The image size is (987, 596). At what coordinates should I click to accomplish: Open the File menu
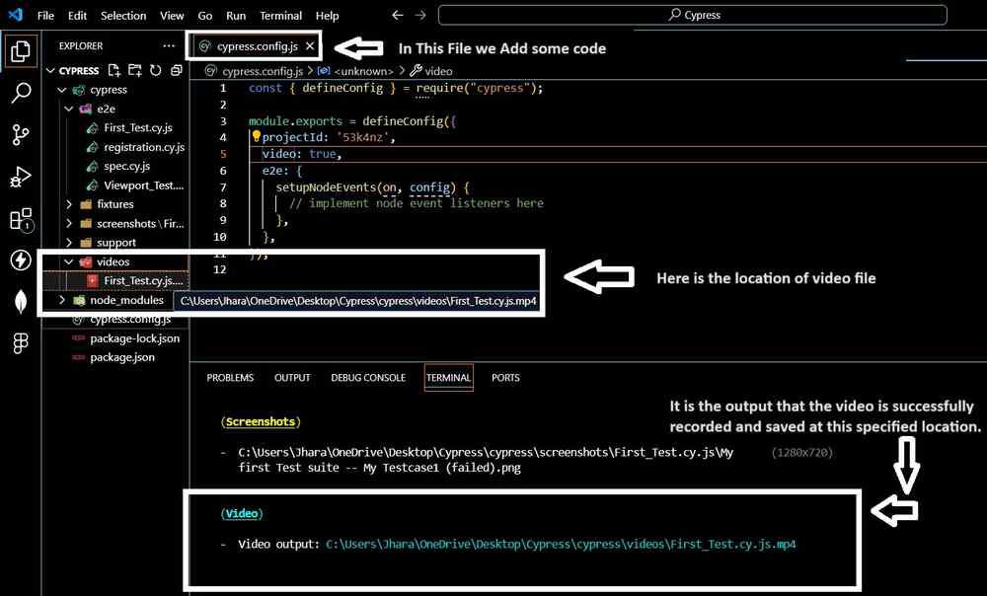point(45,15)
